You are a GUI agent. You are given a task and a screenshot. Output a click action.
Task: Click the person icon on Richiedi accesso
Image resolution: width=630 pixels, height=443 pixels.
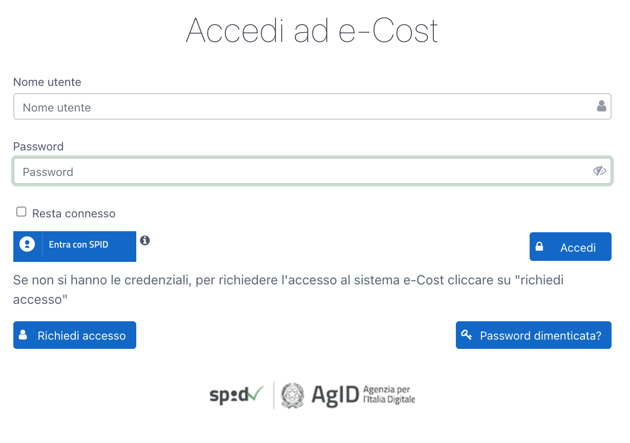pyautogui.click(x=23, y=335)
